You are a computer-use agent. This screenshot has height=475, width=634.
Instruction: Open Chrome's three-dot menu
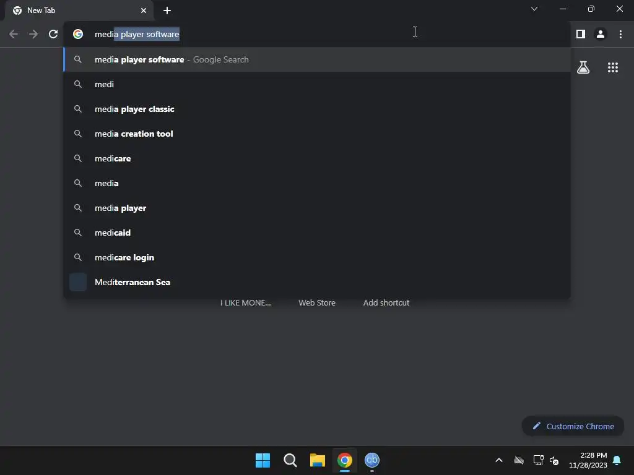coord(620,35)
